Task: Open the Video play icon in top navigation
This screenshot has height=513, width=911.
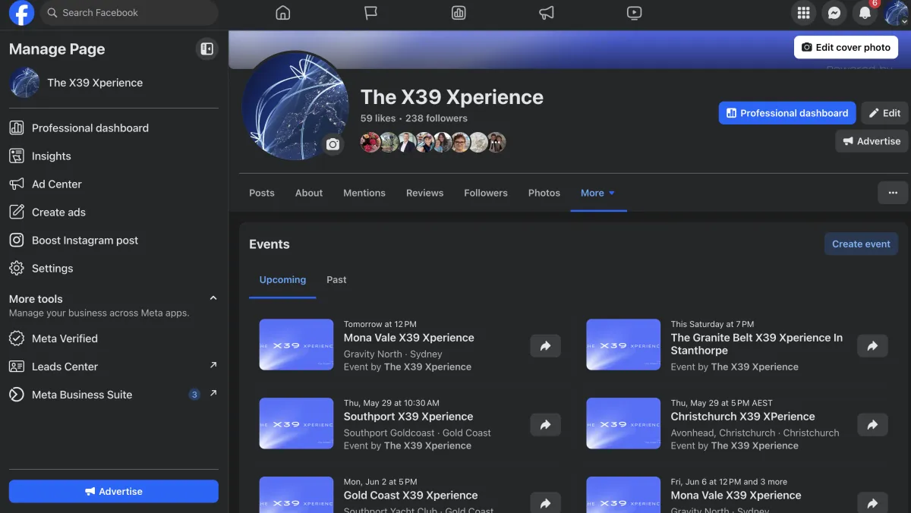Action: pyautogui.click(x=635, y=13)
